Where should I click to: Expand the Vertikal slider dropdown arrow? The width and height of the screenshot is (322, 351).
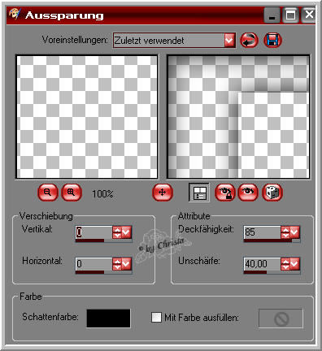(127, 232)
